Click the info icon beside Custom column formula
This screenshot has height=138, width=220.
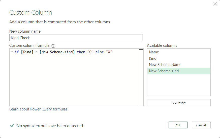[x=53, y=46]
